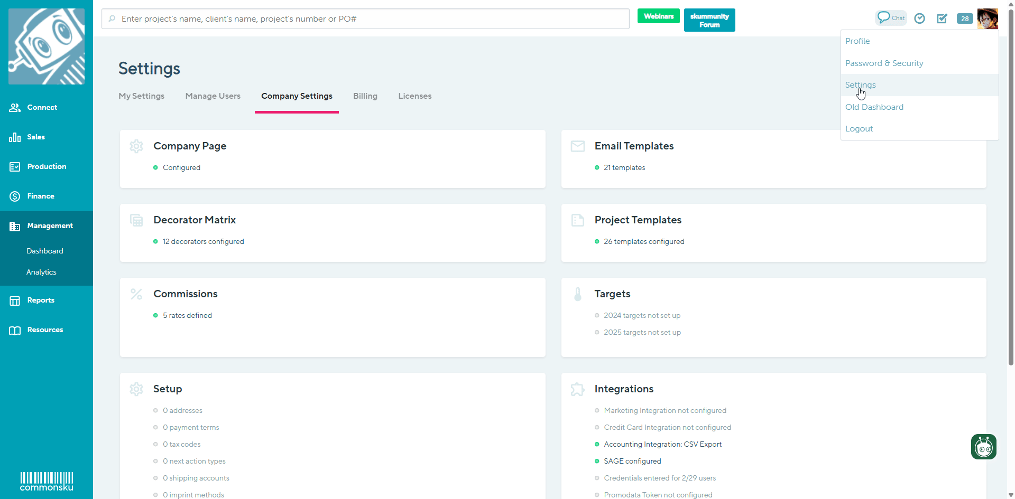The width and height of the screenshot is (1015, 499).
Task: Open the Chat bubble icon
Action: [x=891, y=18]
